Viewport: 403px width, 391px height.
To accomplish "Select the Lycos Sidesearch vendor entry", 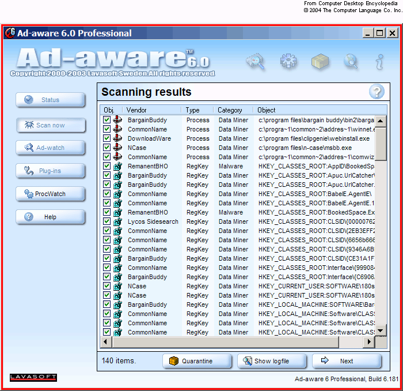I will click(153, 221).
